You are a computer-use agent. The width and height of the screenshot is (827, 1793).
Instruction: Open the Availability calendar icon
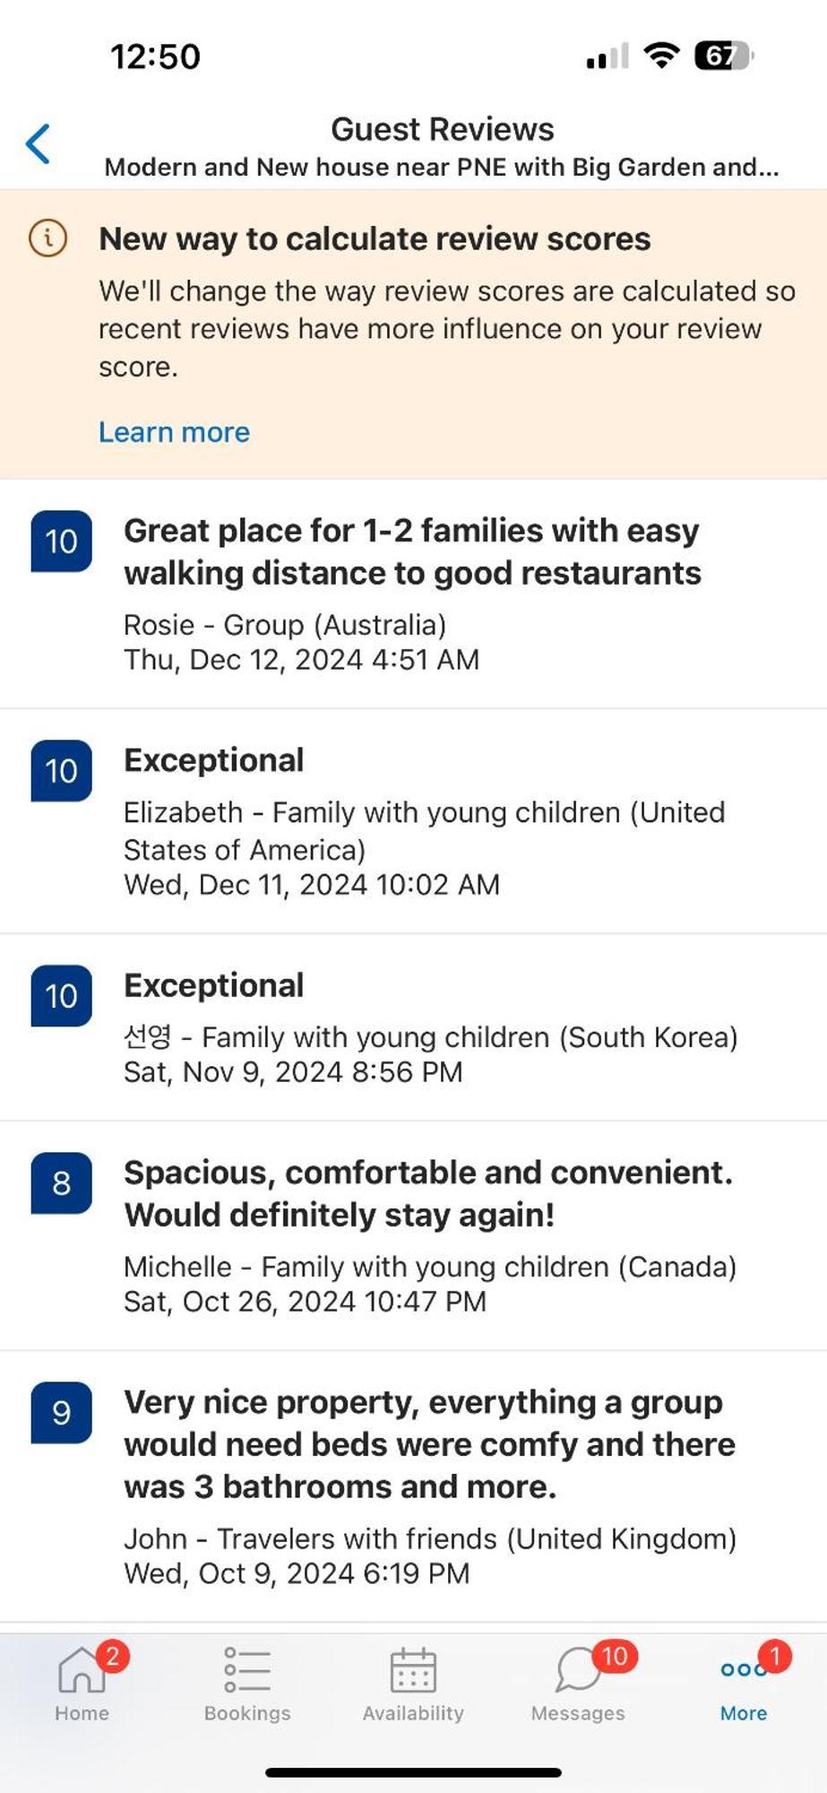click(413, 1669)
